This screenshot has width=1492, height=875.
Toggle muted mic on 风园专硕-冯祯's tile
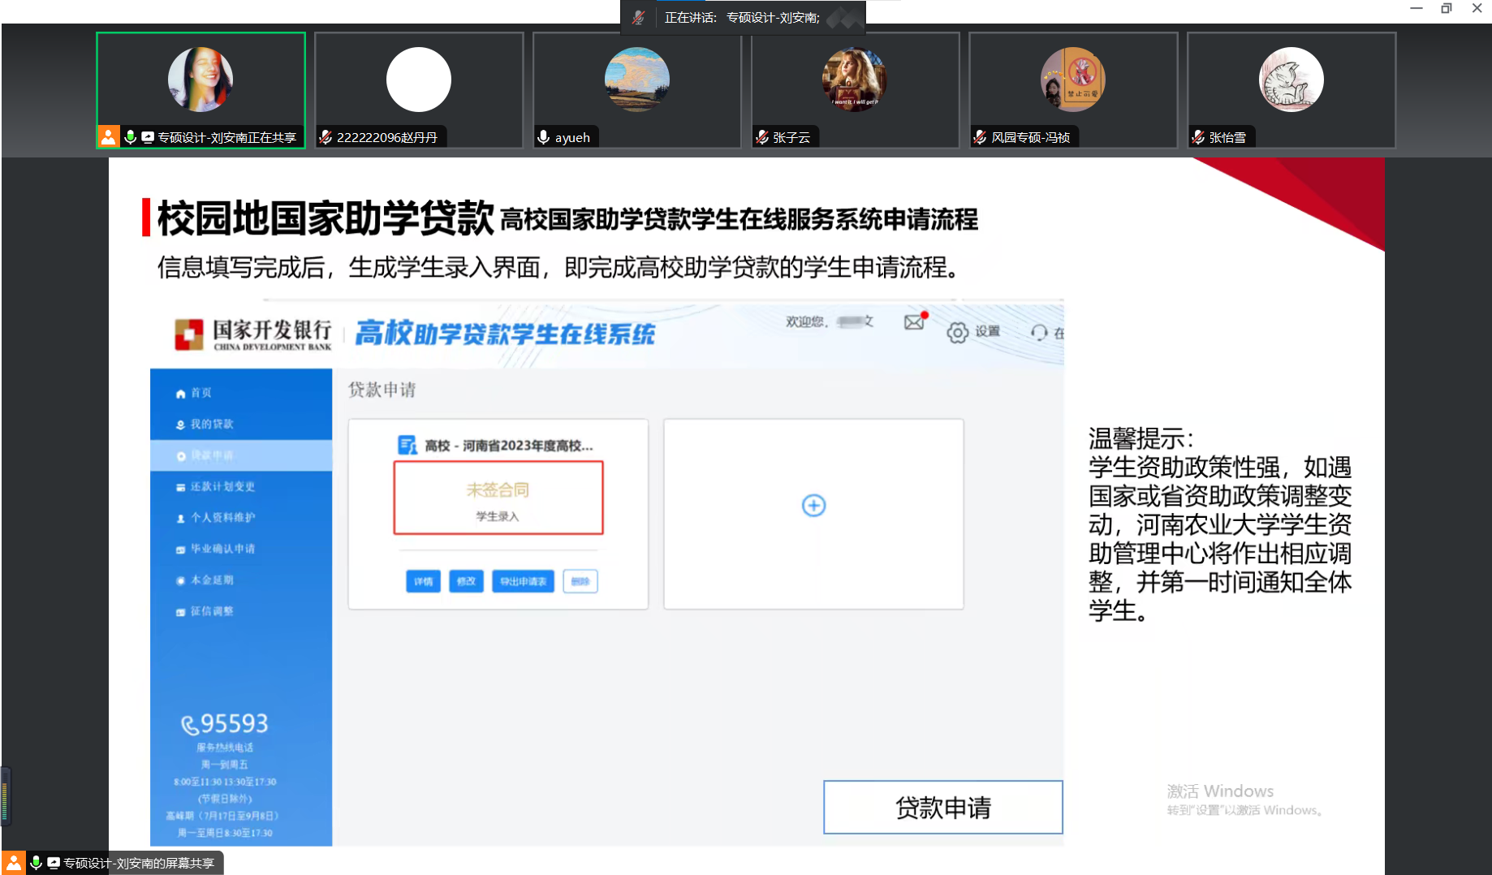point(980,137)
